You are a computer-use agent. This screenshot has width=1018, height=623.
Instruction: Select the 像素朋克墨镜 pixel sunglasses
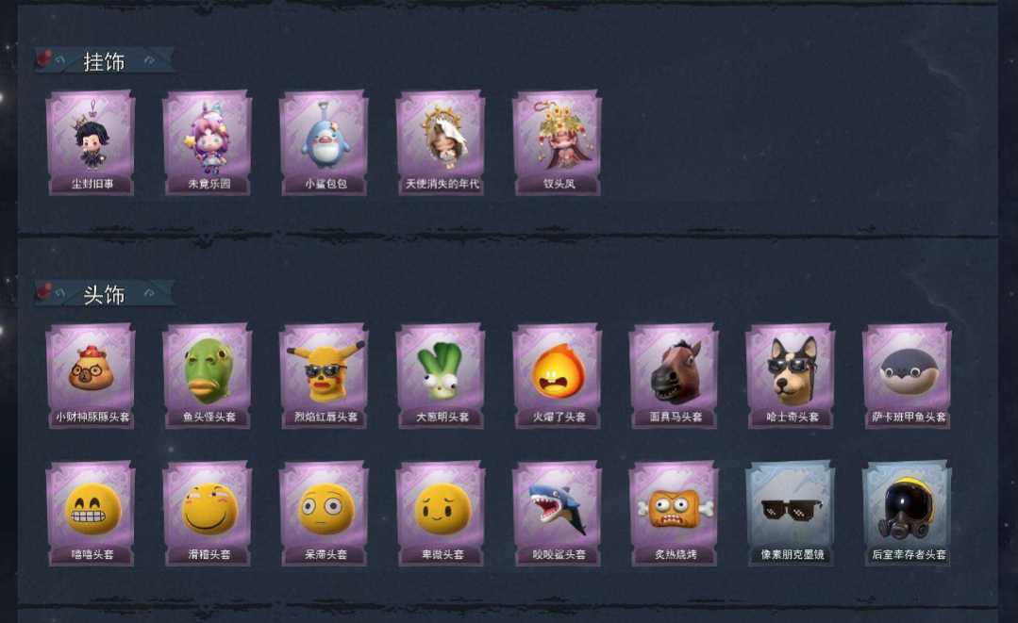(x=791, y=514)
